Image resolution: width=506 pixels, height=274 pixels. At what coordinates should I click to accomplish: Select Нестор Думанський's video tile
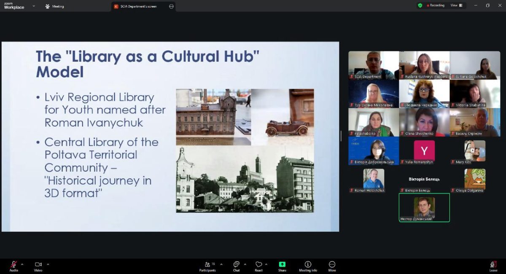coord(424,207)
